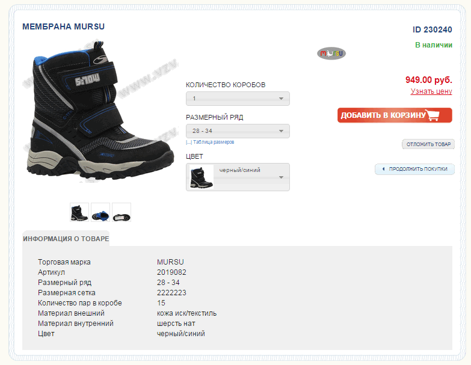Image resolution: width=471 pixels, height=365 pixels.
Task: Click the back arrow on continue shopping button
Action: coord(383,169)
